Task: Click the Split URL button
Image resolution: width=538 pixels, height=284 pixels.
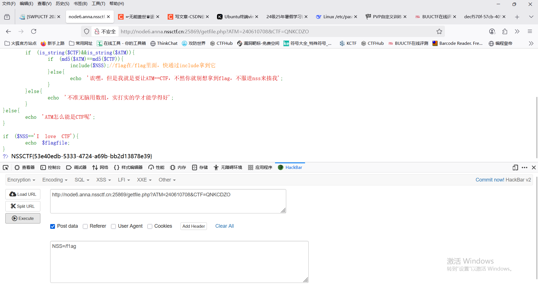Action: click(23, 206)
